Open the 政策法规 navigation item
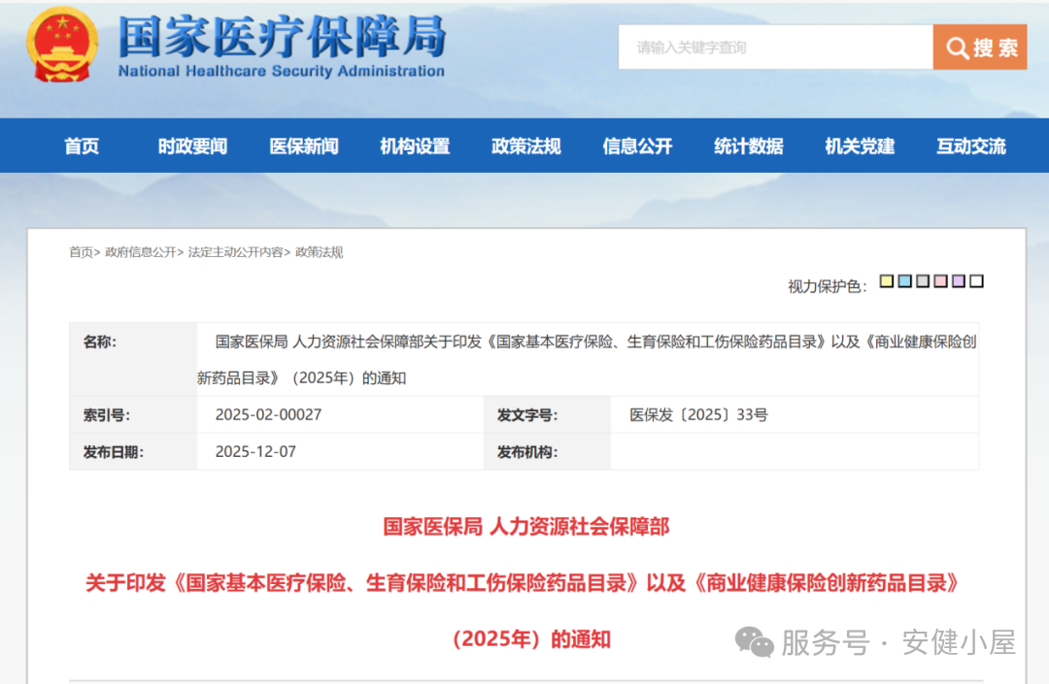The image size is (1049, 684). 526,147
